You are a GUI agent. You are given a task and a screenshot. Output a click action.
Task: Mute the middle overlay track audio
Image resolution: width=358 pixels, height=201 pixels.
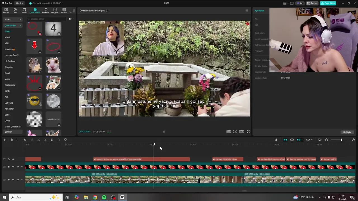(18, 167)
